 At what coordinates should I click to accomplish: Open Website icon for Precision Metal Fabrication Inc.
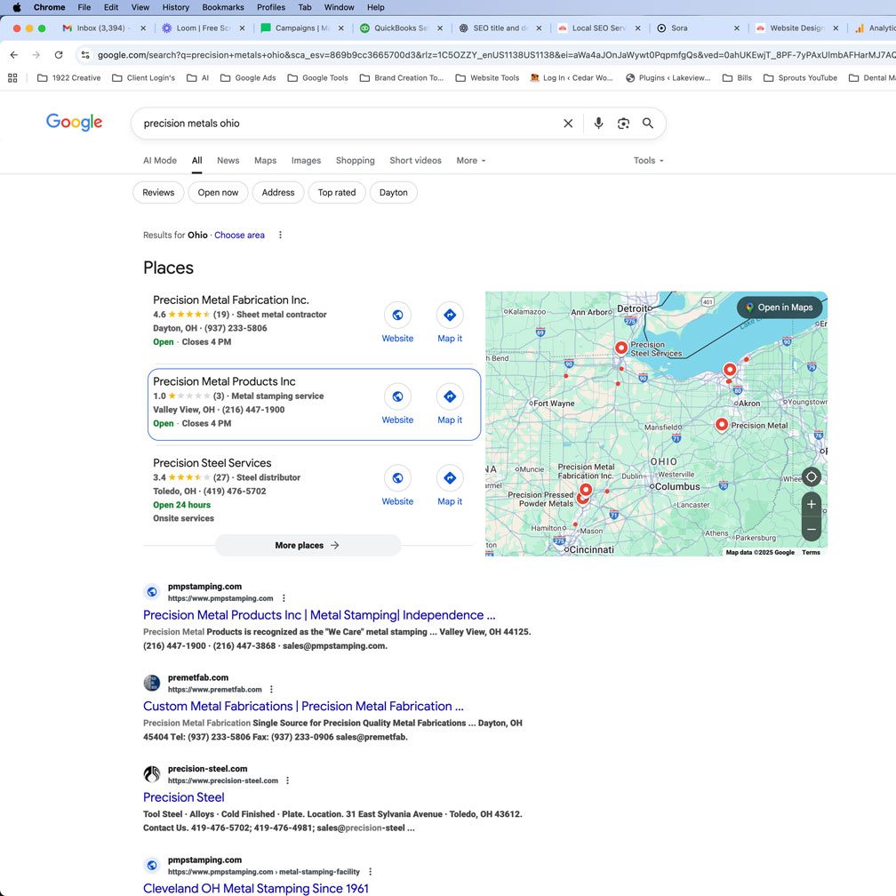[397, 315]
